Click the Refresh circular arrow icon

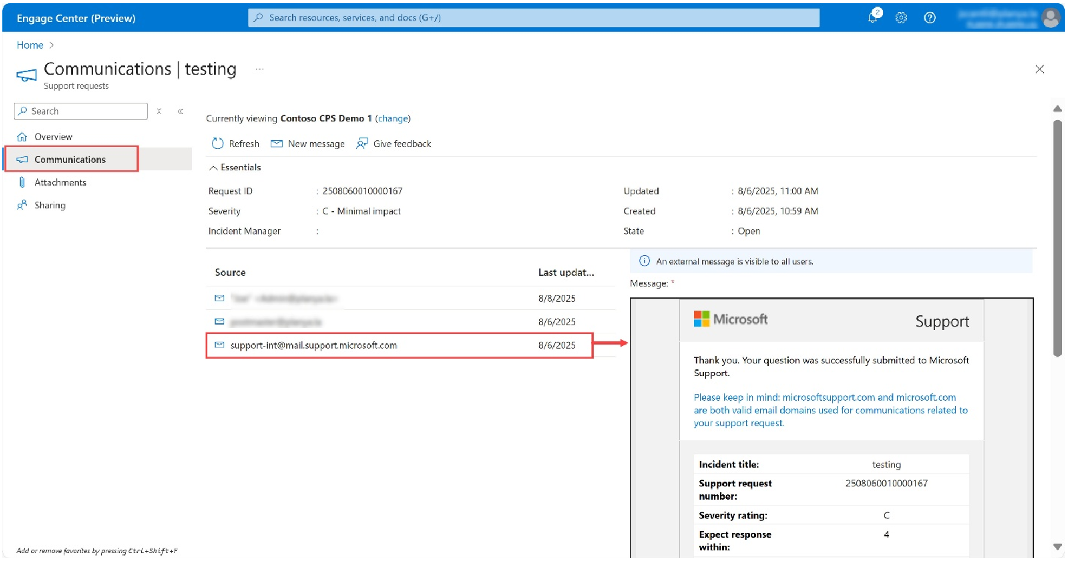coord(217,143)
